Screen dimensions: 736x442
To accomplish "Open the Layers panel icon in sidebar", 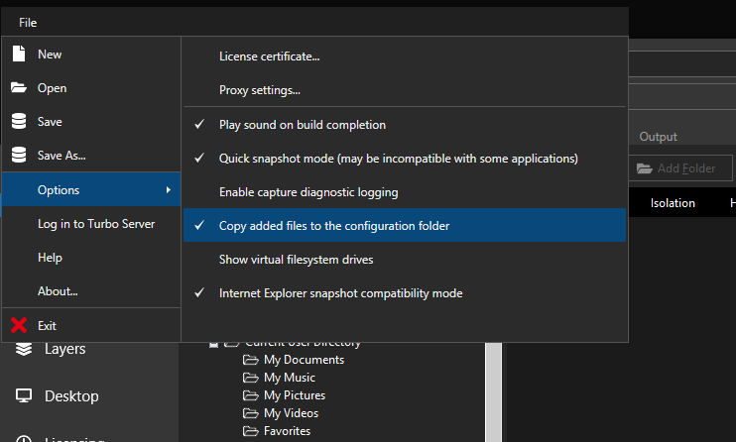I will click(x=24, y=349).
